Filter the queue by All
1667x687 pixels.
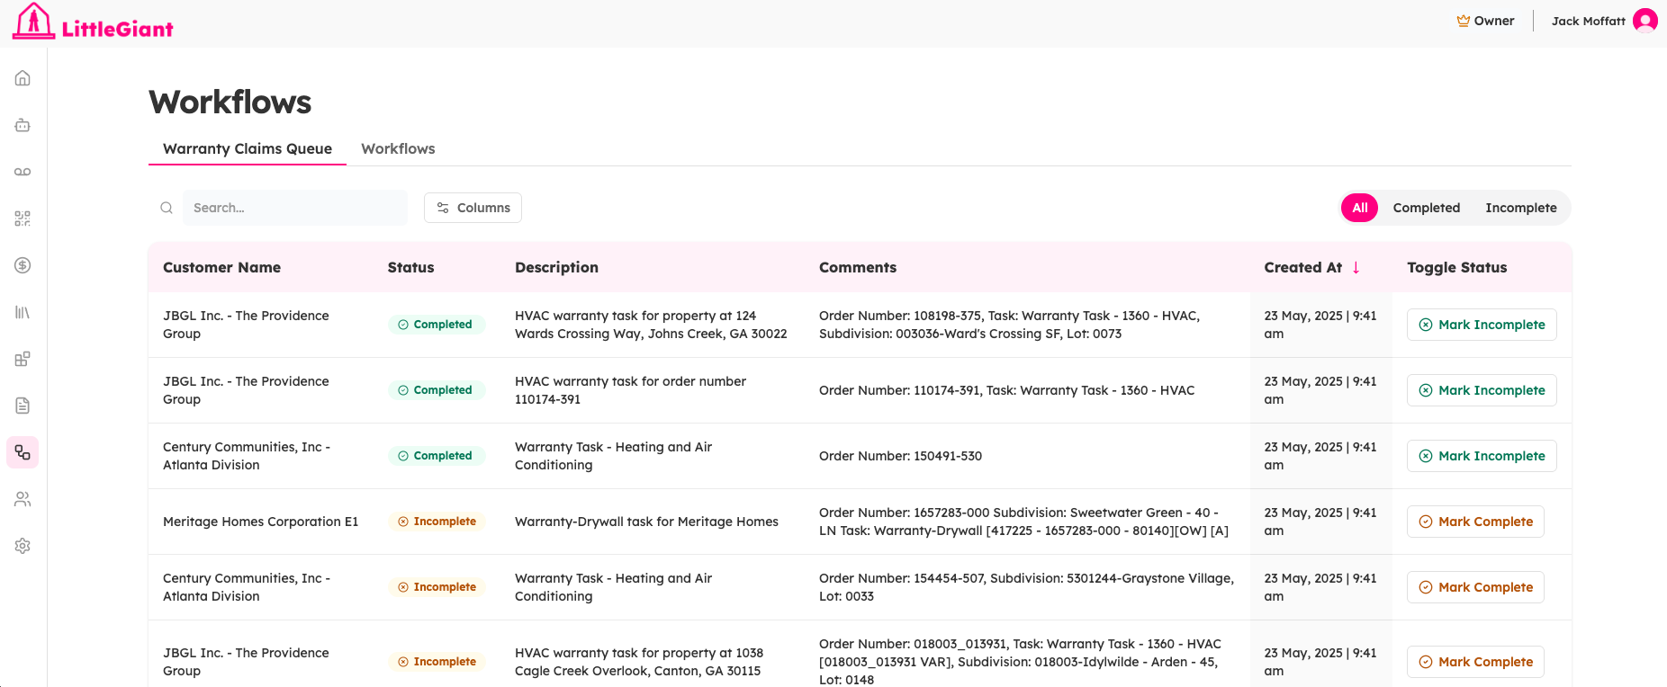pos(1359,208)
